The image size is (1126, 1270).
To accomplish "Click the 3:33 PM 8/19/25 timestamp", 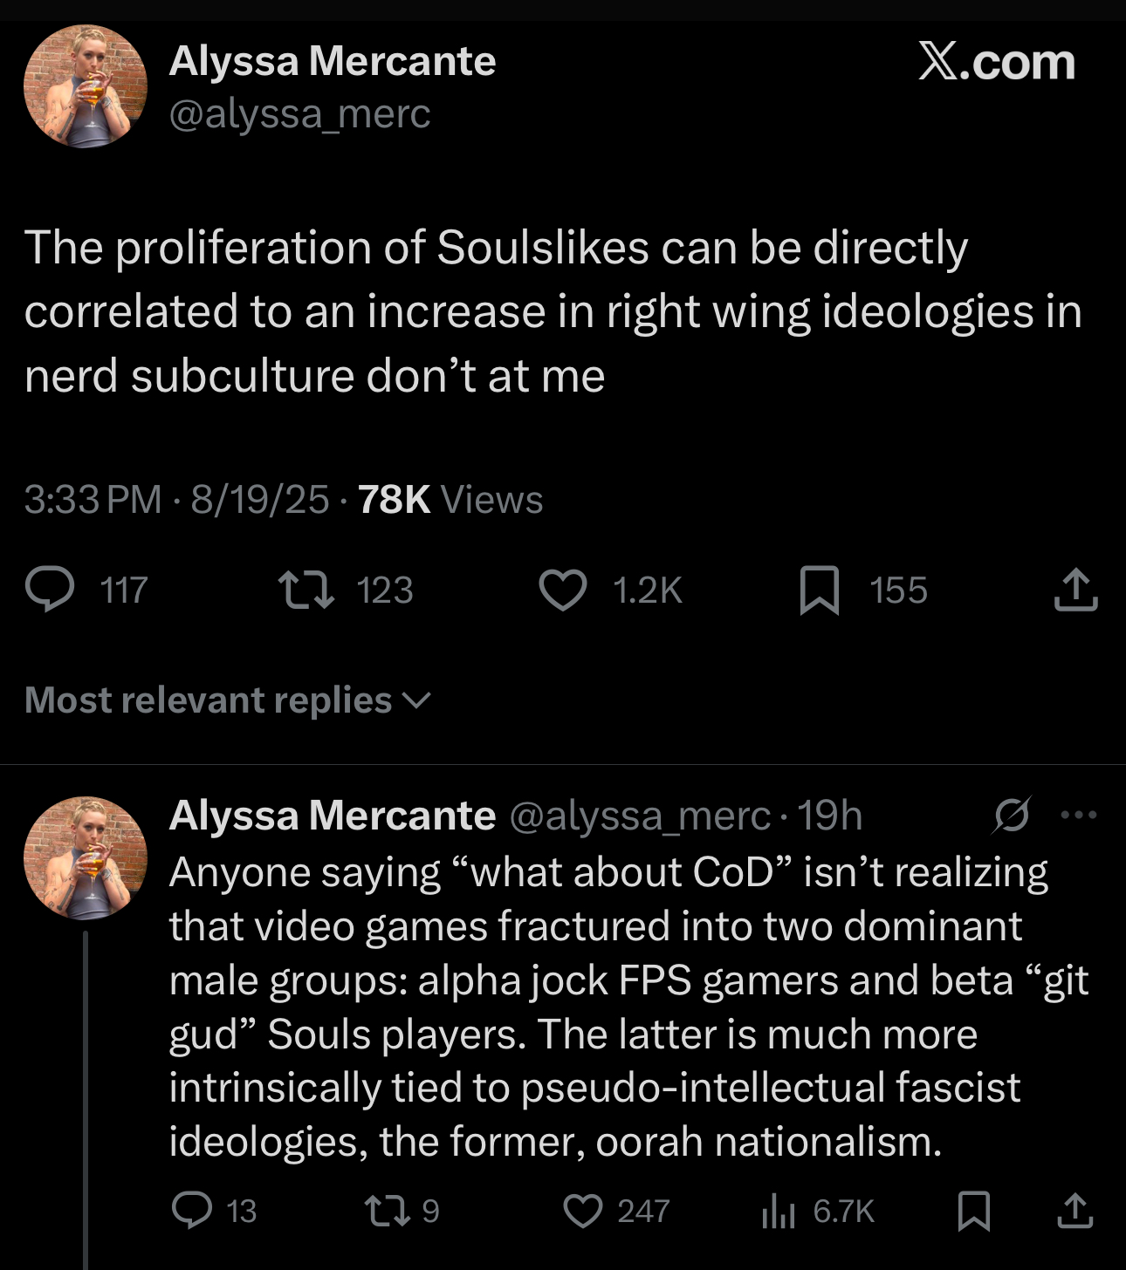I will 176,500.
